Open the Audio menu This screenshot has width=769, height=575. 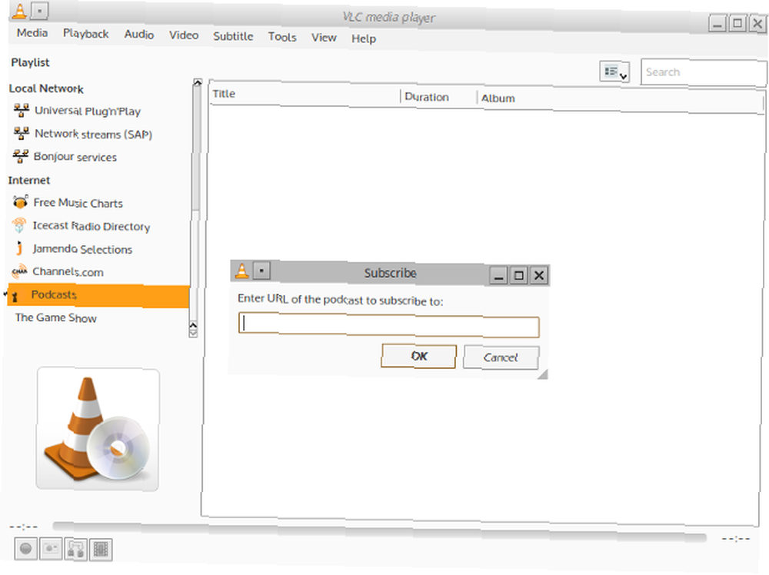[x=138, y=35]
